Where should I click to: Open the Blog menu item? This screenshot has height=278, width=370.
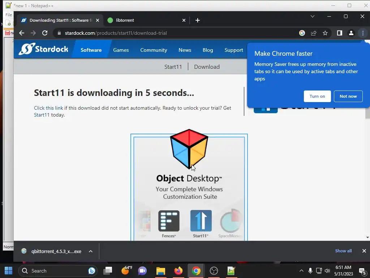pos(208,50)
